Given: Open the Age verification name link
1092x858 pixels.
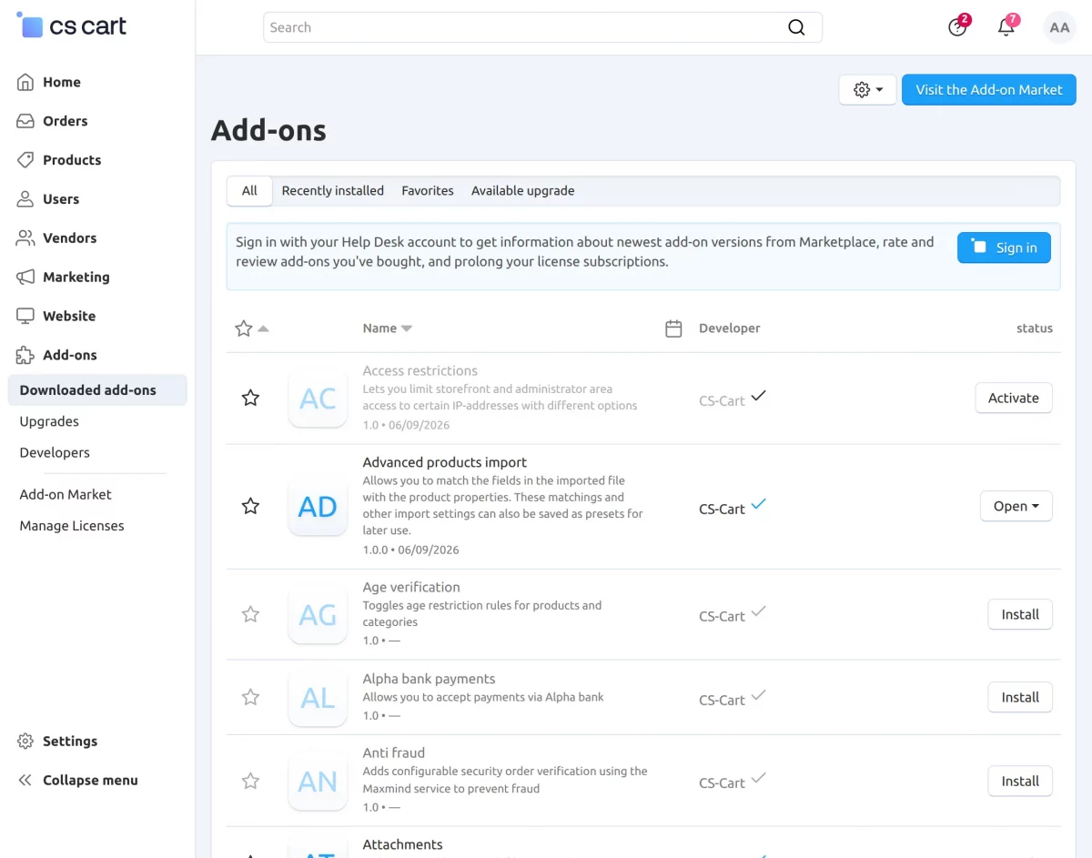Looking at the screenshot, I should pos(411,587).
